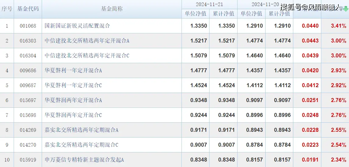
Task: Open fund 嘉实北交所精选两年定期混合C
Action: 81,145
